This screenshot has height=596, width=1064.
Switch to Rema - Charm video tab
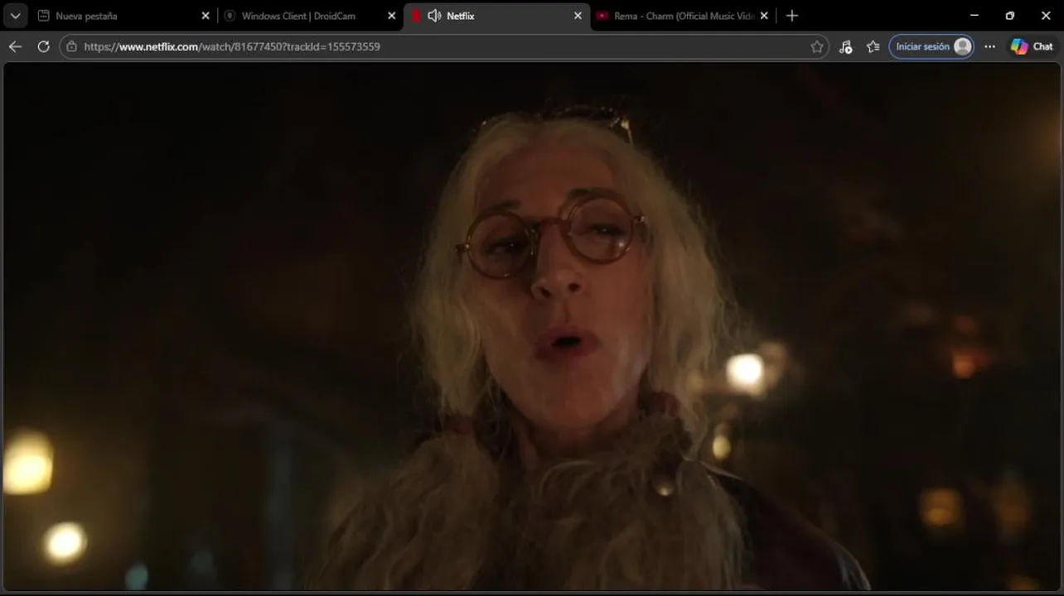tap(684, 16)
